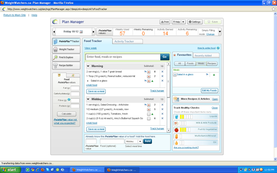Toggle favourite star for 7 grain bread
Image resolution: width=277 pixels, height=173 pixels.
[x=149, y=72]
